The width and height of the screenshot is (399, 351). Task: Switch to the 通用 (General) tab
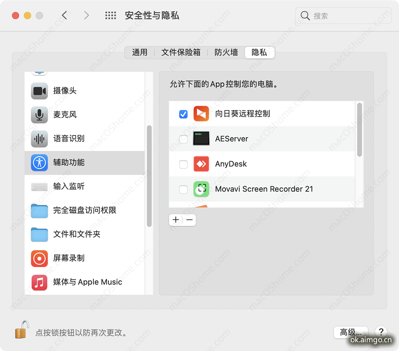pyautogui.click(x=140, y=52)
